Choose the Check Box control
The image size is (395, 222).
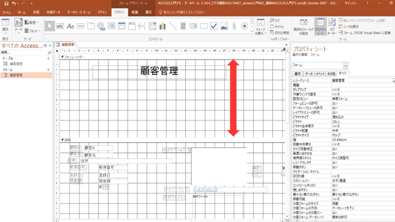point(214,26)
